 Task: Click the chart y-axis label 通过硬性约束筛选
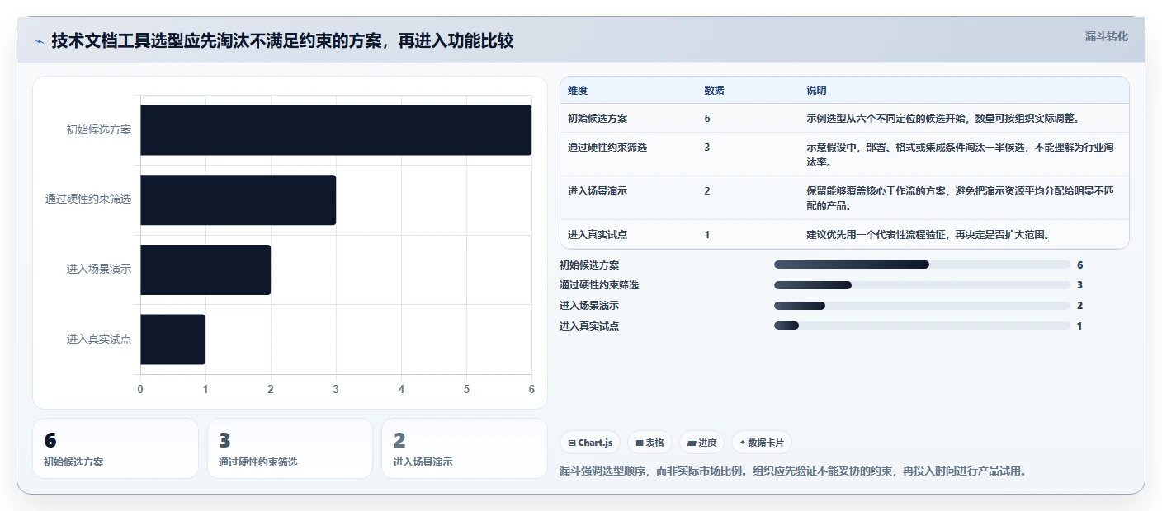[x=88, y=199]
